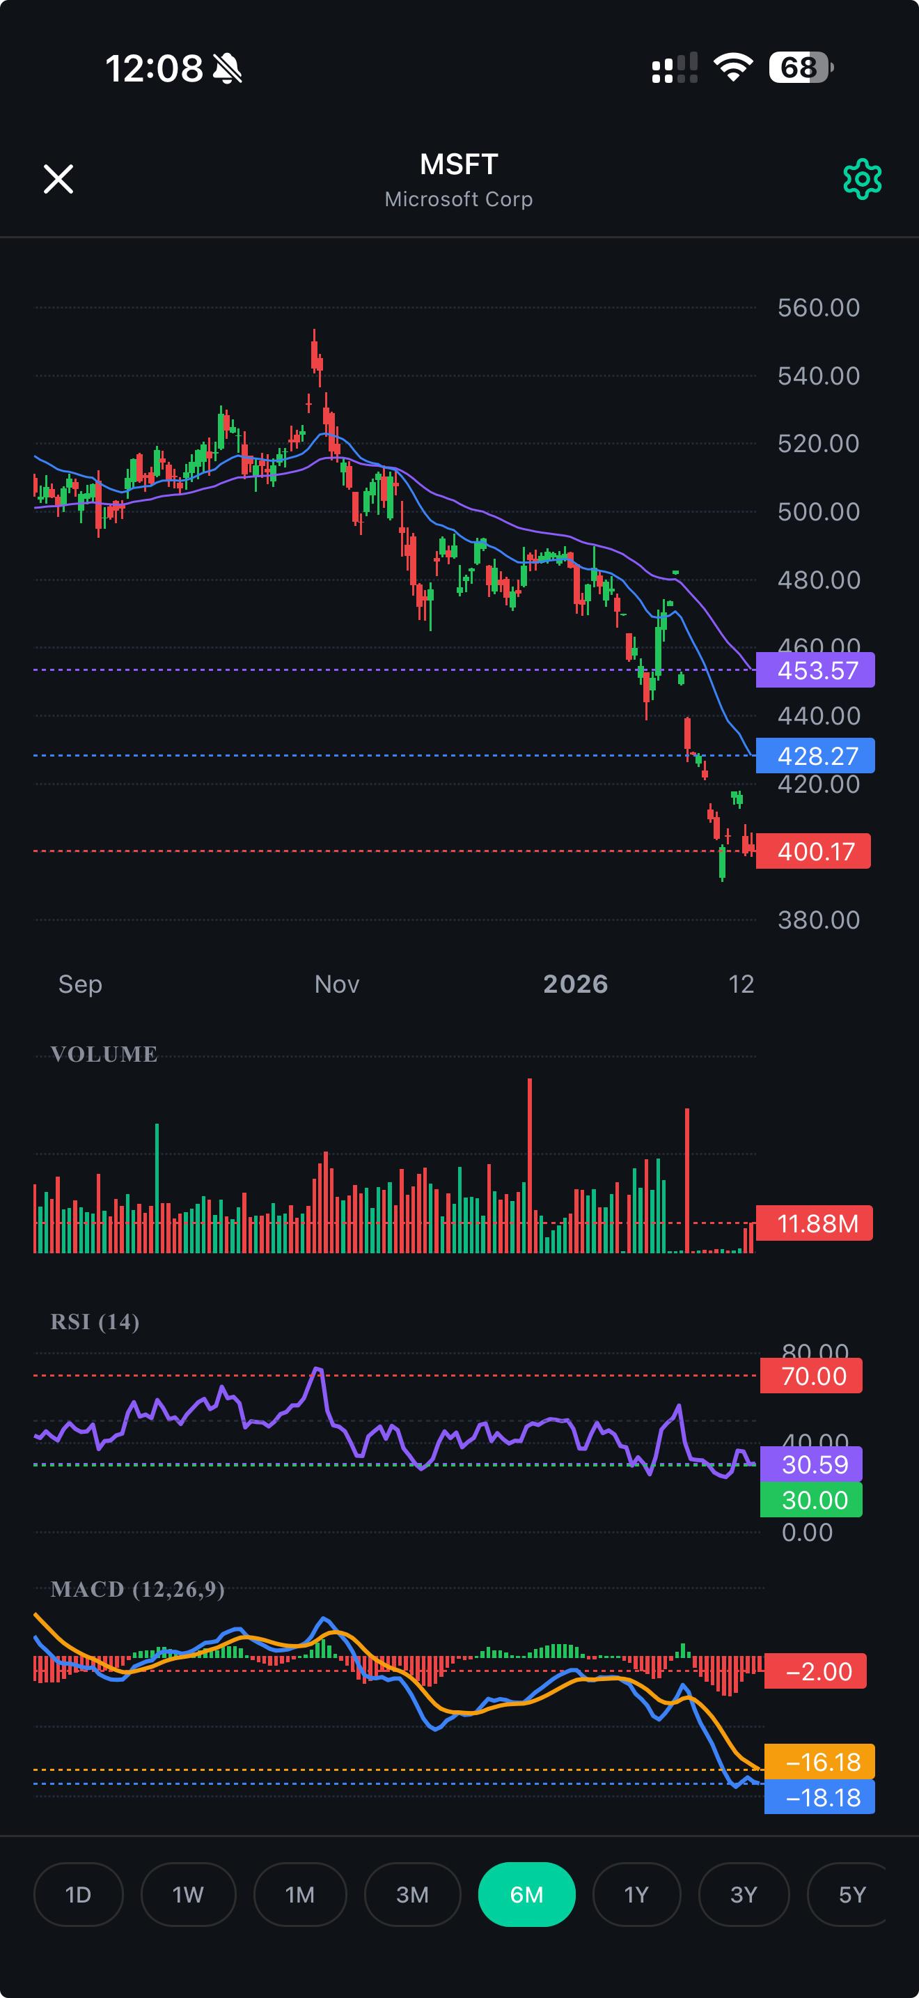Tap the active 6M timeframe
Screen dimensions: 919x1998
click(x=527, y=1894)
